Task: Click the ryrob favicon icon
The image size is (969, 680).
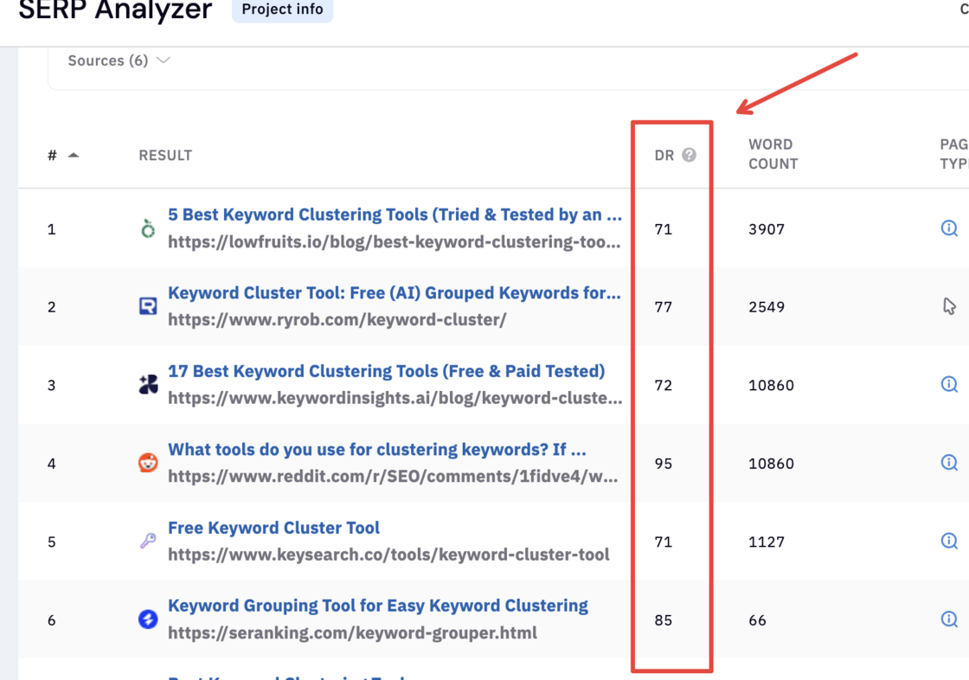Action: tap(148, 306)
